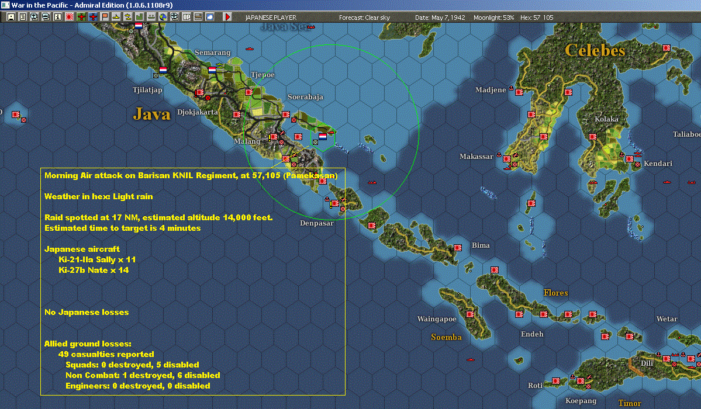Select the Japanese base marker at Soerabaja
The width and height of the screenshot is (701, 409).
tap(286, 115)
